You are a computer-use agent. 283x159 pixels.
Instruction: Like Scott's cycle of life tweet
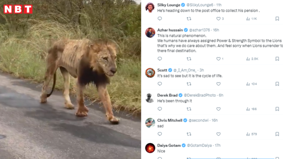coord(218,84)
